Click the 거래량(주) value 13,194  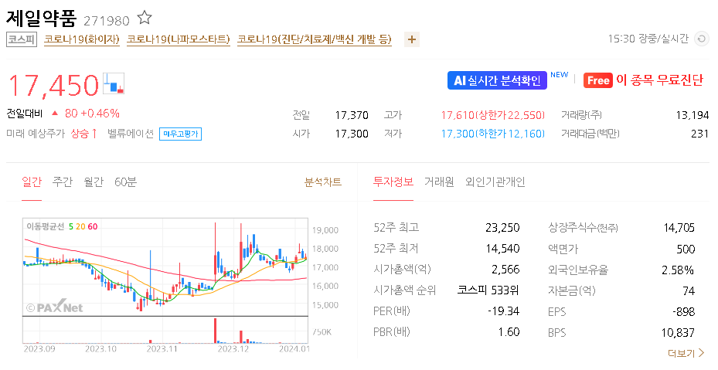(x=692, y=115)
